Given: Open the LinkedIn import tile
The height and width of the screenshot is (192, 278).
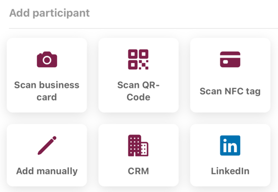Looking at the screenshot, I should pos(230,155).
